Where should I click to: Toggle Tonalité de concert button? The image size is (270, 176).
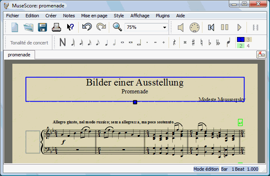(x=29, y=43)
